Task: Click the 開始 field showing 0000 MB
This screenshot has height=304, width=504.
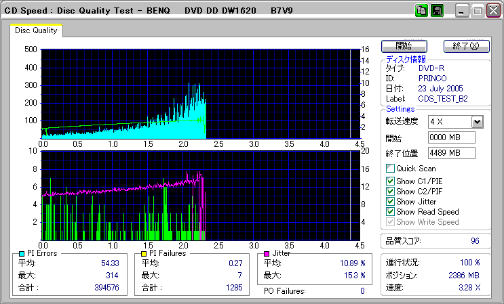Action: click(452, 137)
